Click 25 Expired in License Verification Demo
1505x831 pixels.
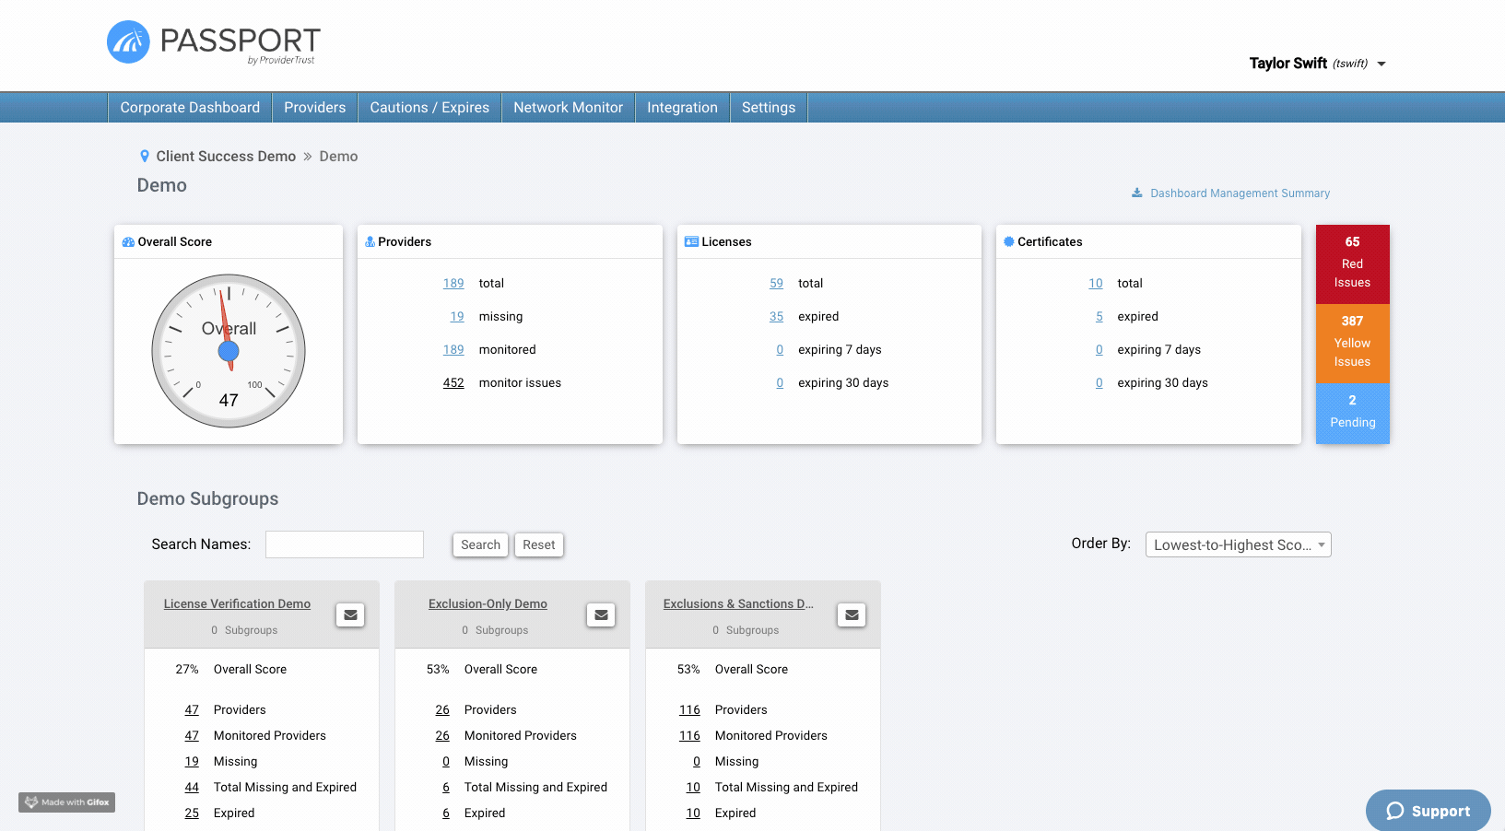(x=192, y=813)
